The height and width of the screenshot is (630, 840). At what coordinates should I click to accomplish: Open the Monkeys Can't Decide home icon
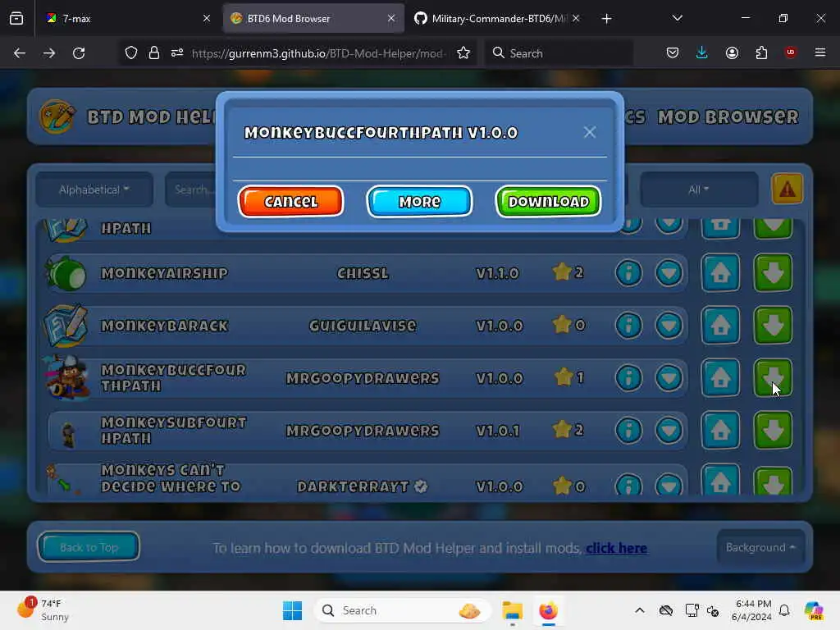click(x=720, y=481)
